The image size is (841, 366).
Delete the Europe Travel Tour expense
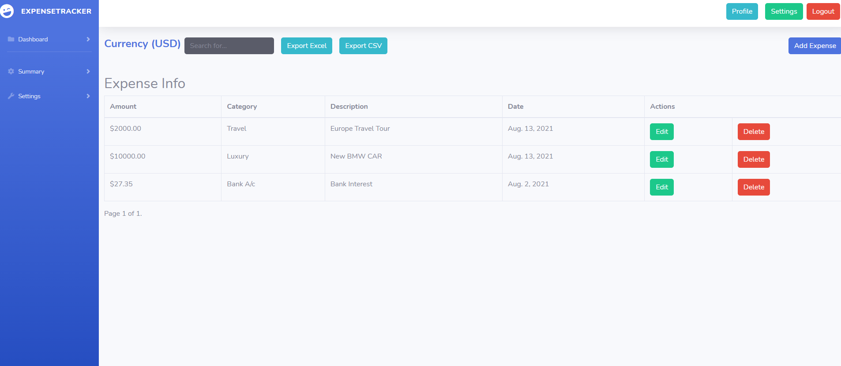[x=754, y=132]
